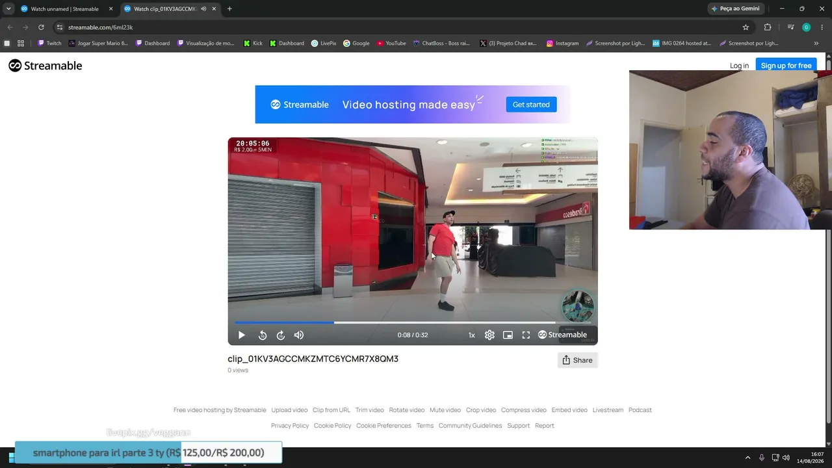832x468 pixels.
Task: Open the LivePix bookmark
Action: point(324,44)
